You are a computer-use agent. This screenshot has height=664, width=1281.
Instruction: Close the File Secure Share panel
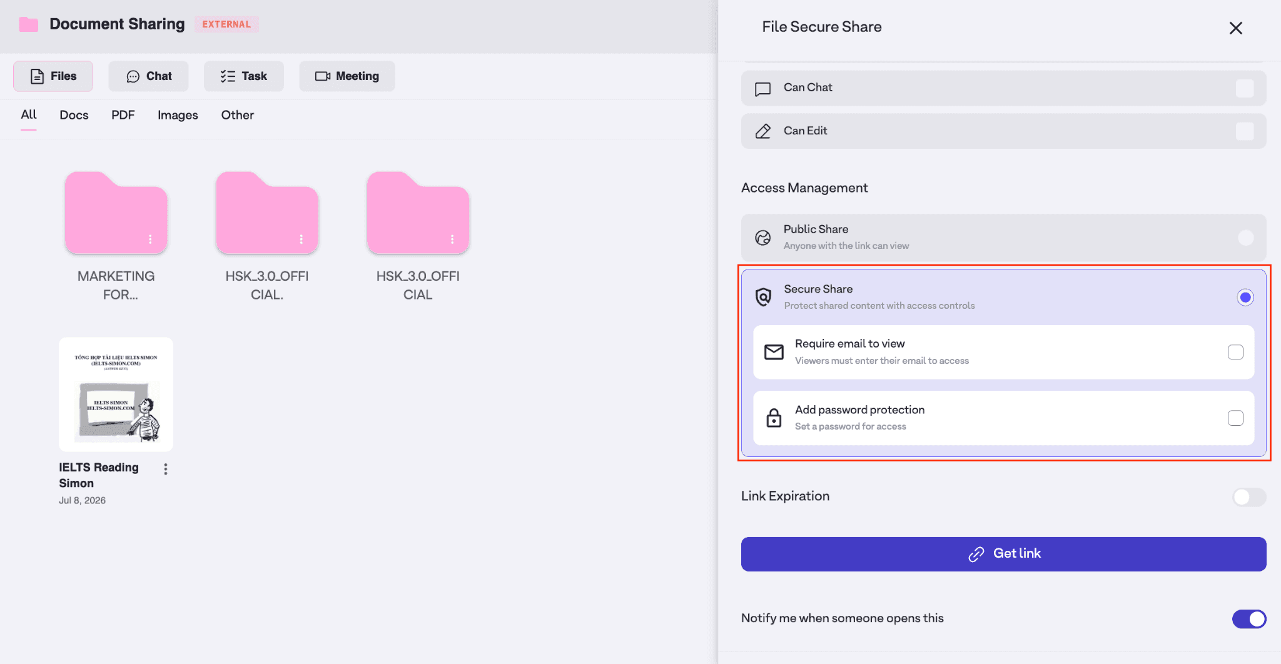coord(1235,28)
